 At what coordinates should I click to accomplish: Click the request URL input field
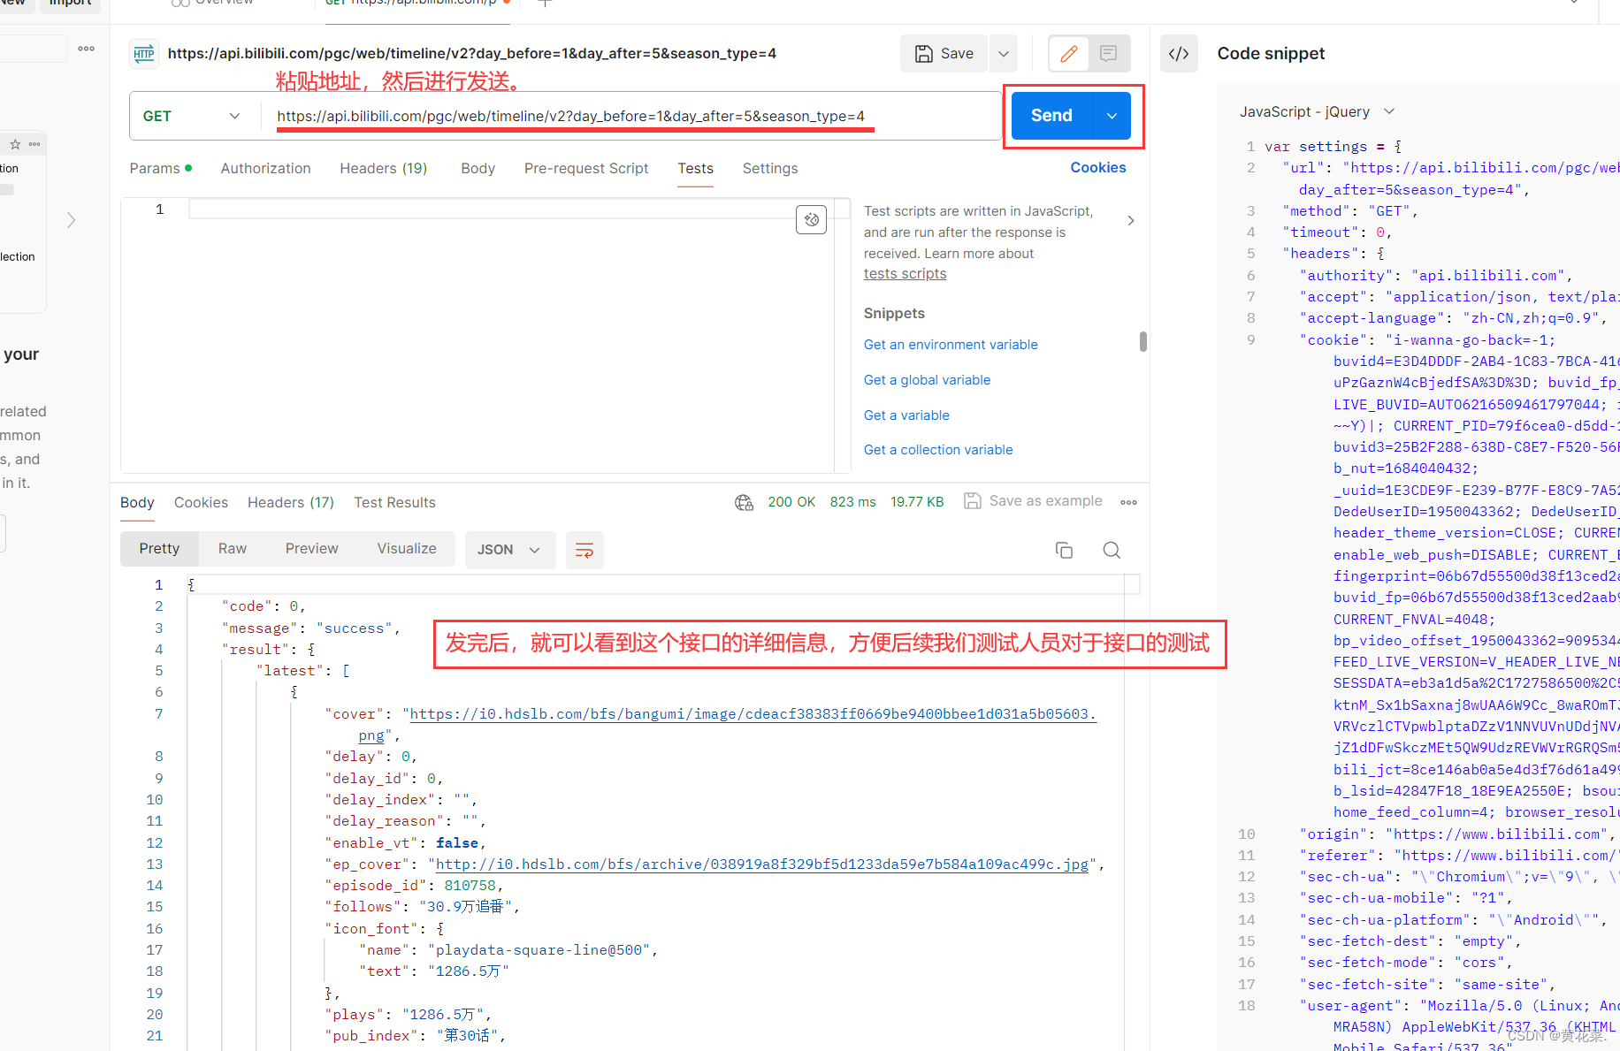point(630,116)
